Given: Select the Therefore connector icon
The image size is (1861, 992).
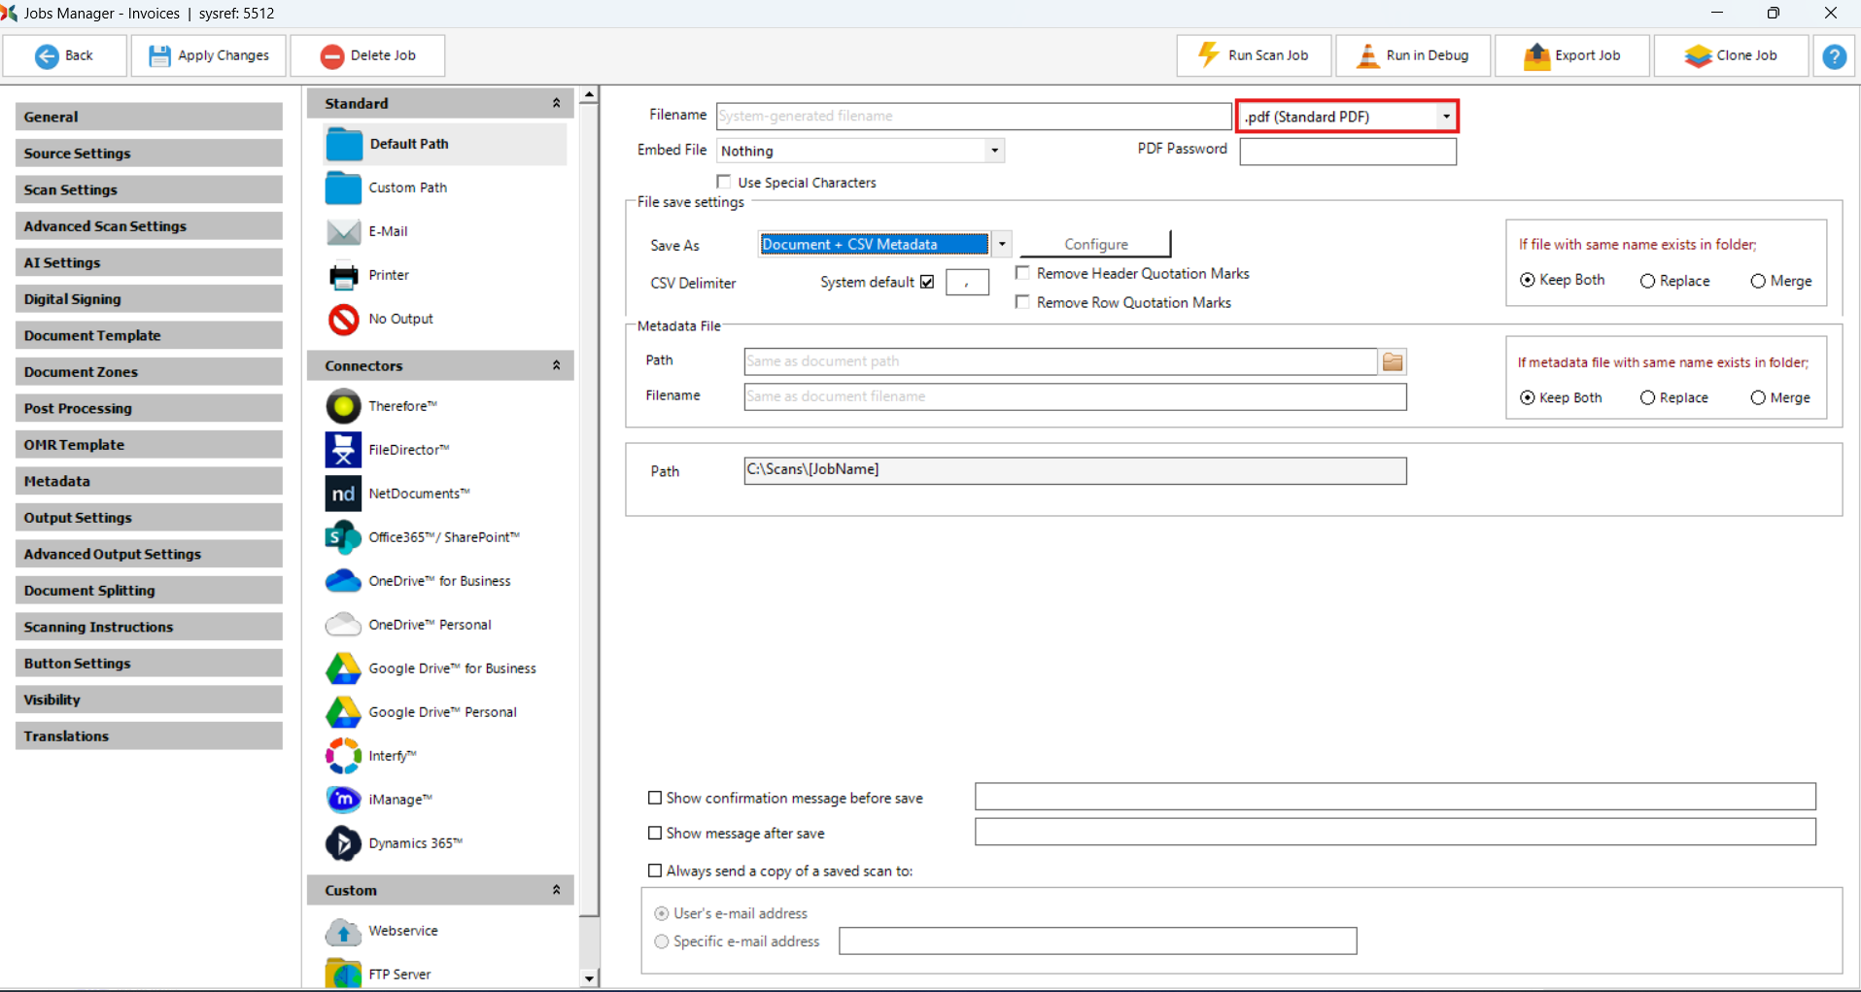Looking at the screenshot, I should tap(343, 406).
